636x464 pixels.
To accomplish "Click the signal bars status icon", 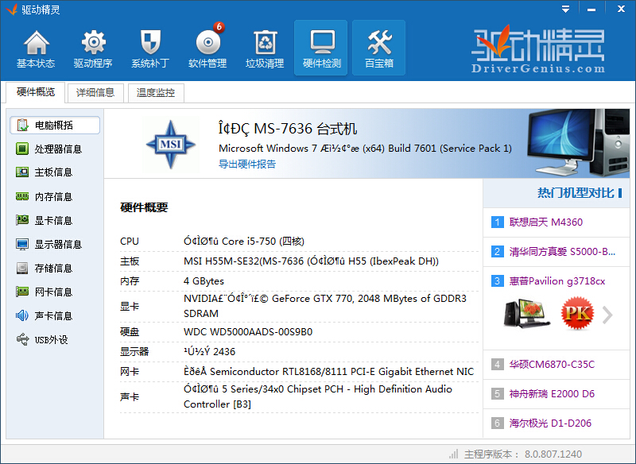I will click(x=454, y=454).
